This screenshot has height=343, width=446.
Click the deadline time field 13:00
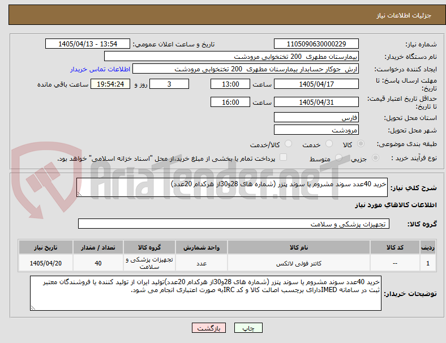(230, 84)
